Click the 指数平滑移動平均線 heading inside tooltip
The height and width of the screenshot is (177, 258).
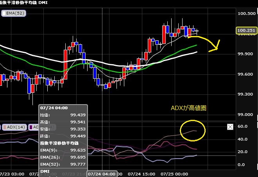(x=59, y=143)
